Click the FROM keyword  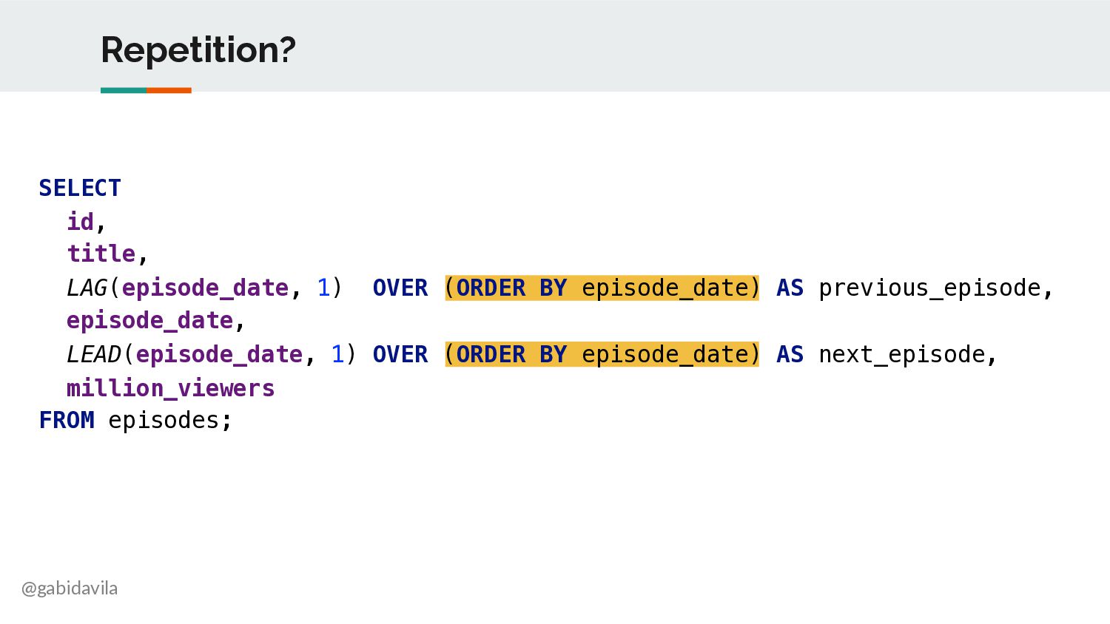[67, 420]
